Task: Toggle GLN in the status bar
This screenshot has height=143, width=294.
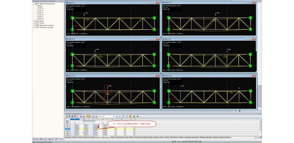Action: tap(197, 142)
